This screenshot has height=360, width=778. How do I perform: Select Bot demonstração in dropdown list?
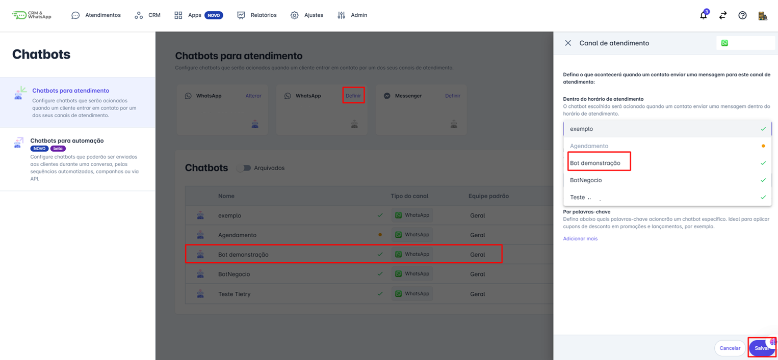(x=595, y=163)
